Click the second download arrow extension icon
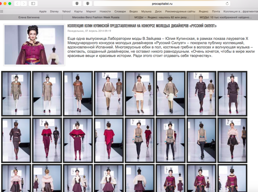Image resolution: width=258 pixels, height=192 pixels. 87,3
